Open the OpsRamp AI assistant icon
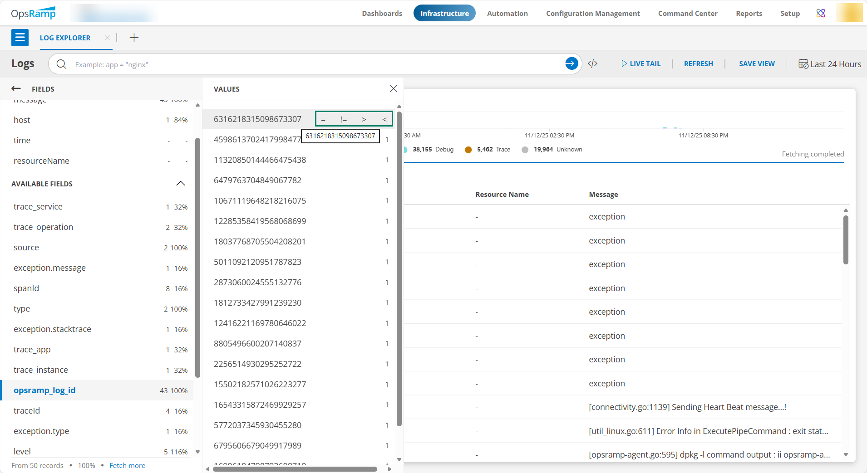The image size is (867, 473). coord(821,13)
